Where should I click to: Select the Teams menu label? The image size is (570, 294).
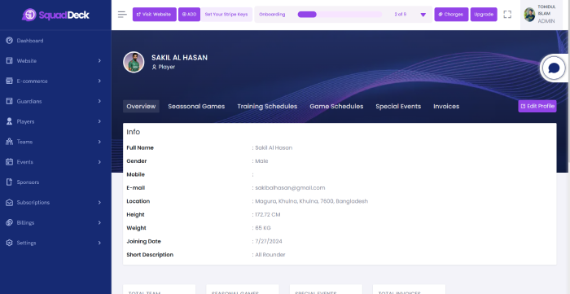click(x=24, y=142)
